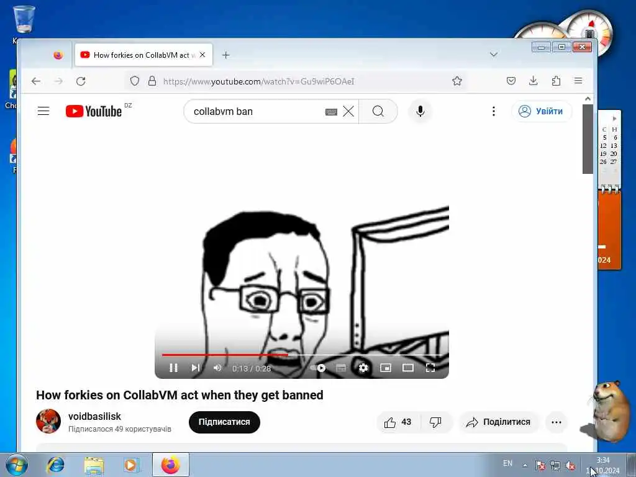This screenshot has height=477, width=636.
Task: Open the video player settings gear
Action: click(363, 368)
